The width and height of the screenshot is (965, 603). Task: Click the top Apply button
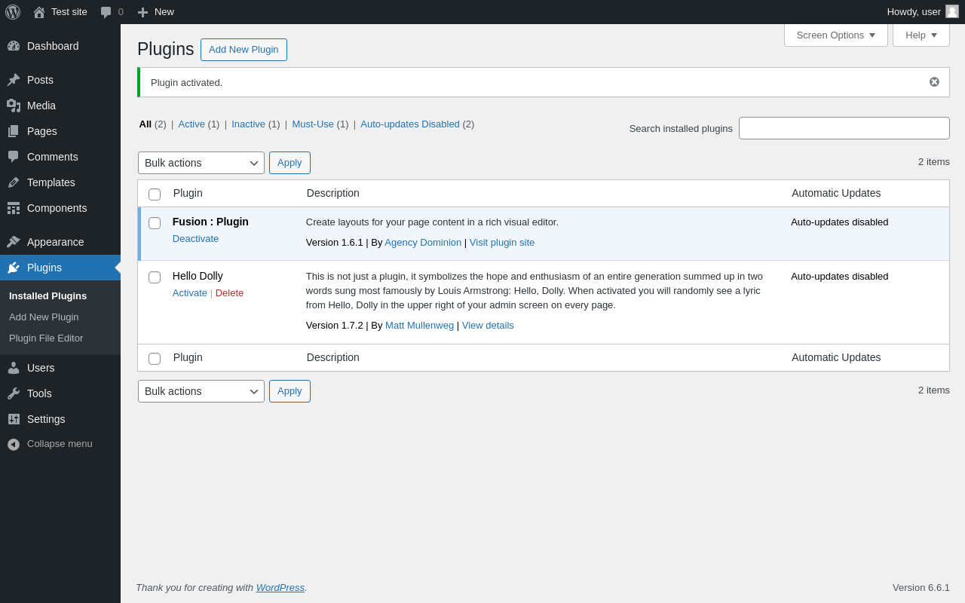coord(289,163)
